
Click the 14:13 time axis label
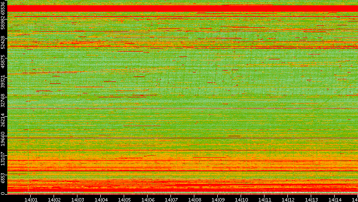tap(311, 200)
